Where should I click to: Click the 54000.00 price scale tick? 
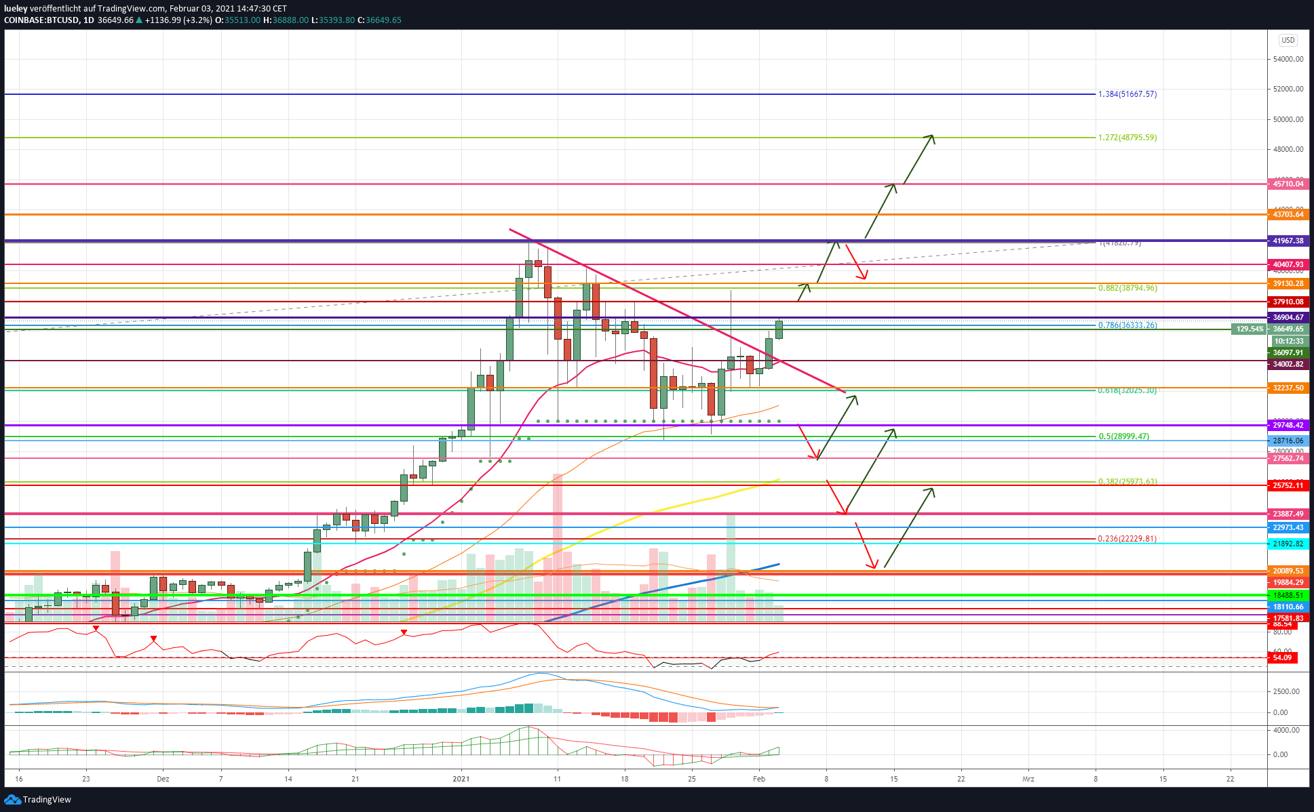[1288, 59]
